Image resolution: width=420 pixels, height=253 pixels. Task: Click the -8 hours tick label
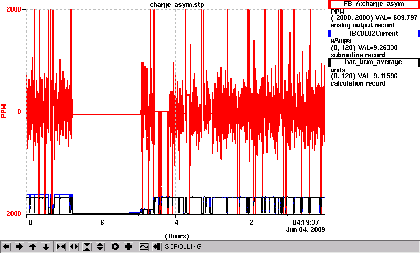coord(29,223)
